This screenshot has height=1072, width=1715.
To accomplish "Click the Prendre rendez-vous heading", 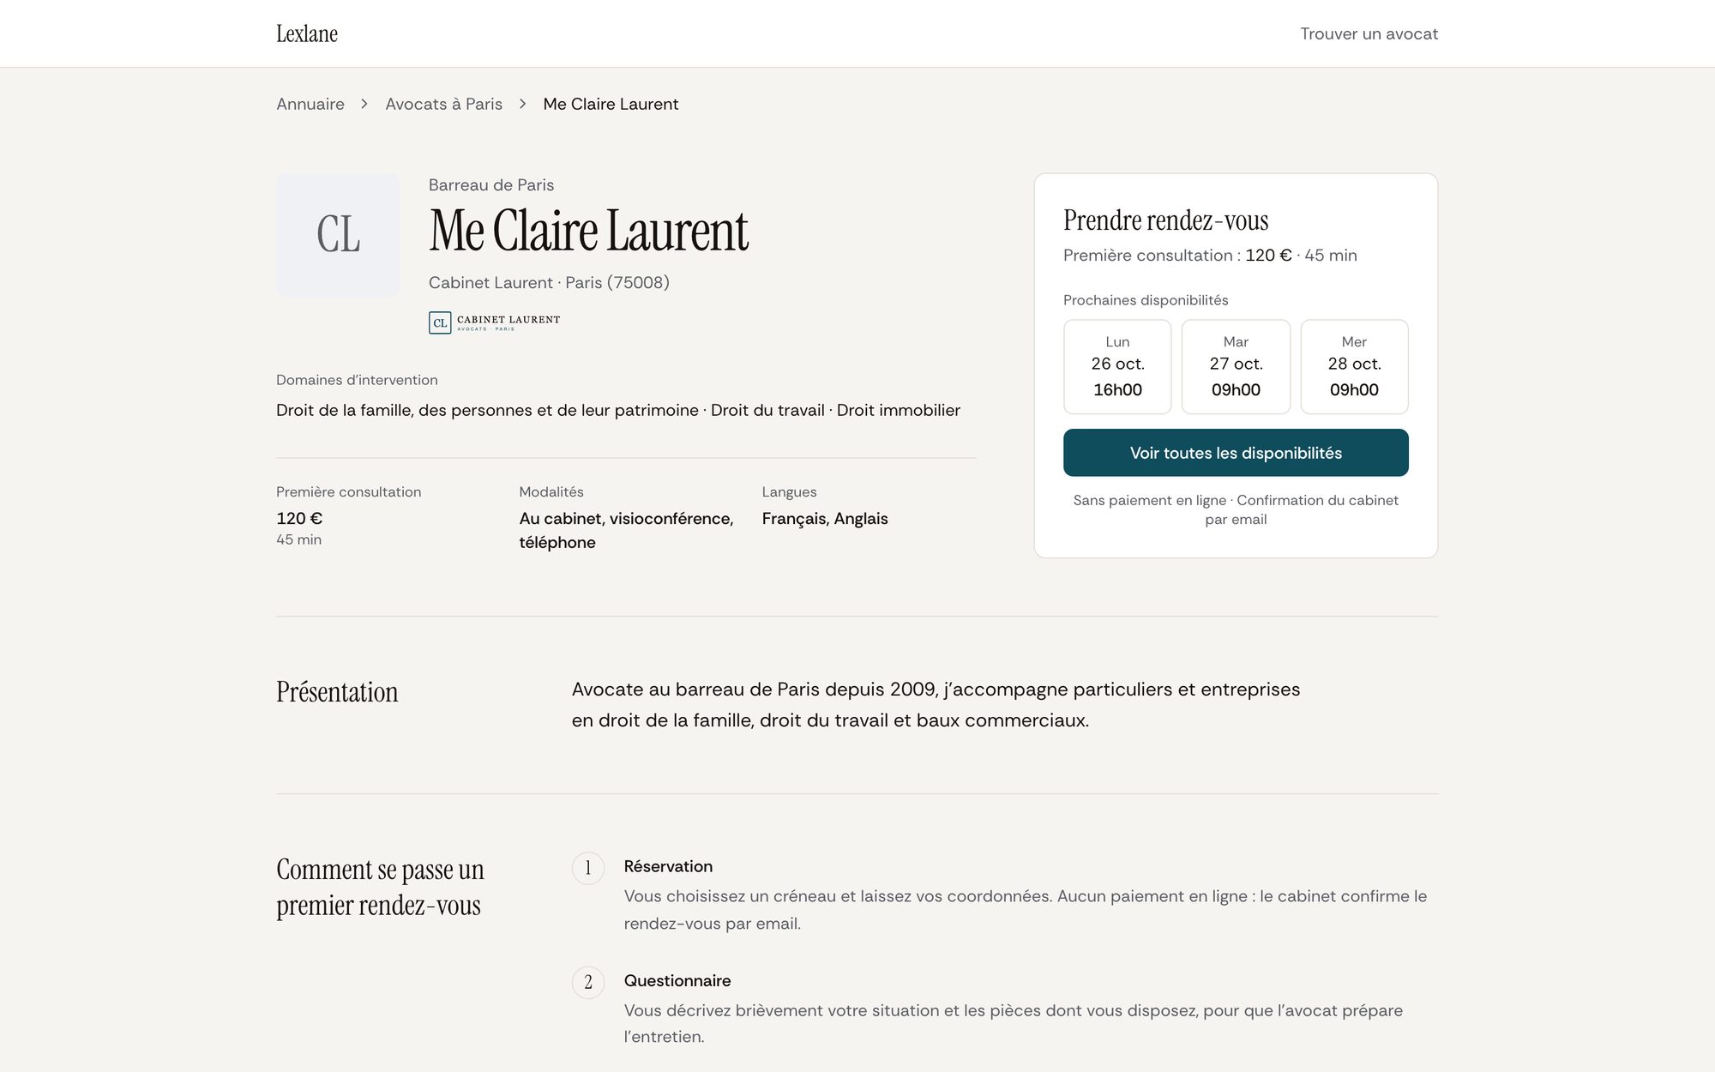I will [x=1165, y=220].
